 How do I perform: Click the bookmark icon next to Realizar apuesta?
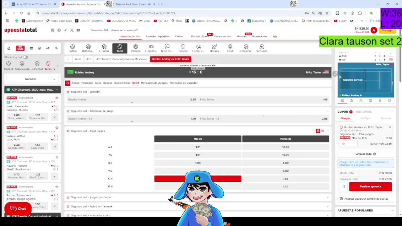[344, 186]
